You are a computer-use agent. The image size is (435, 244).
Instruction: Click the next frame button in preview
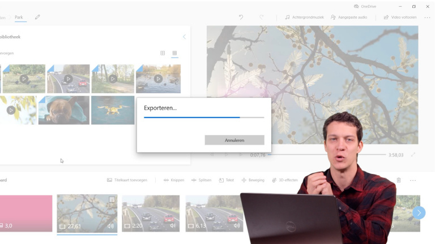(x=241, y=155)
